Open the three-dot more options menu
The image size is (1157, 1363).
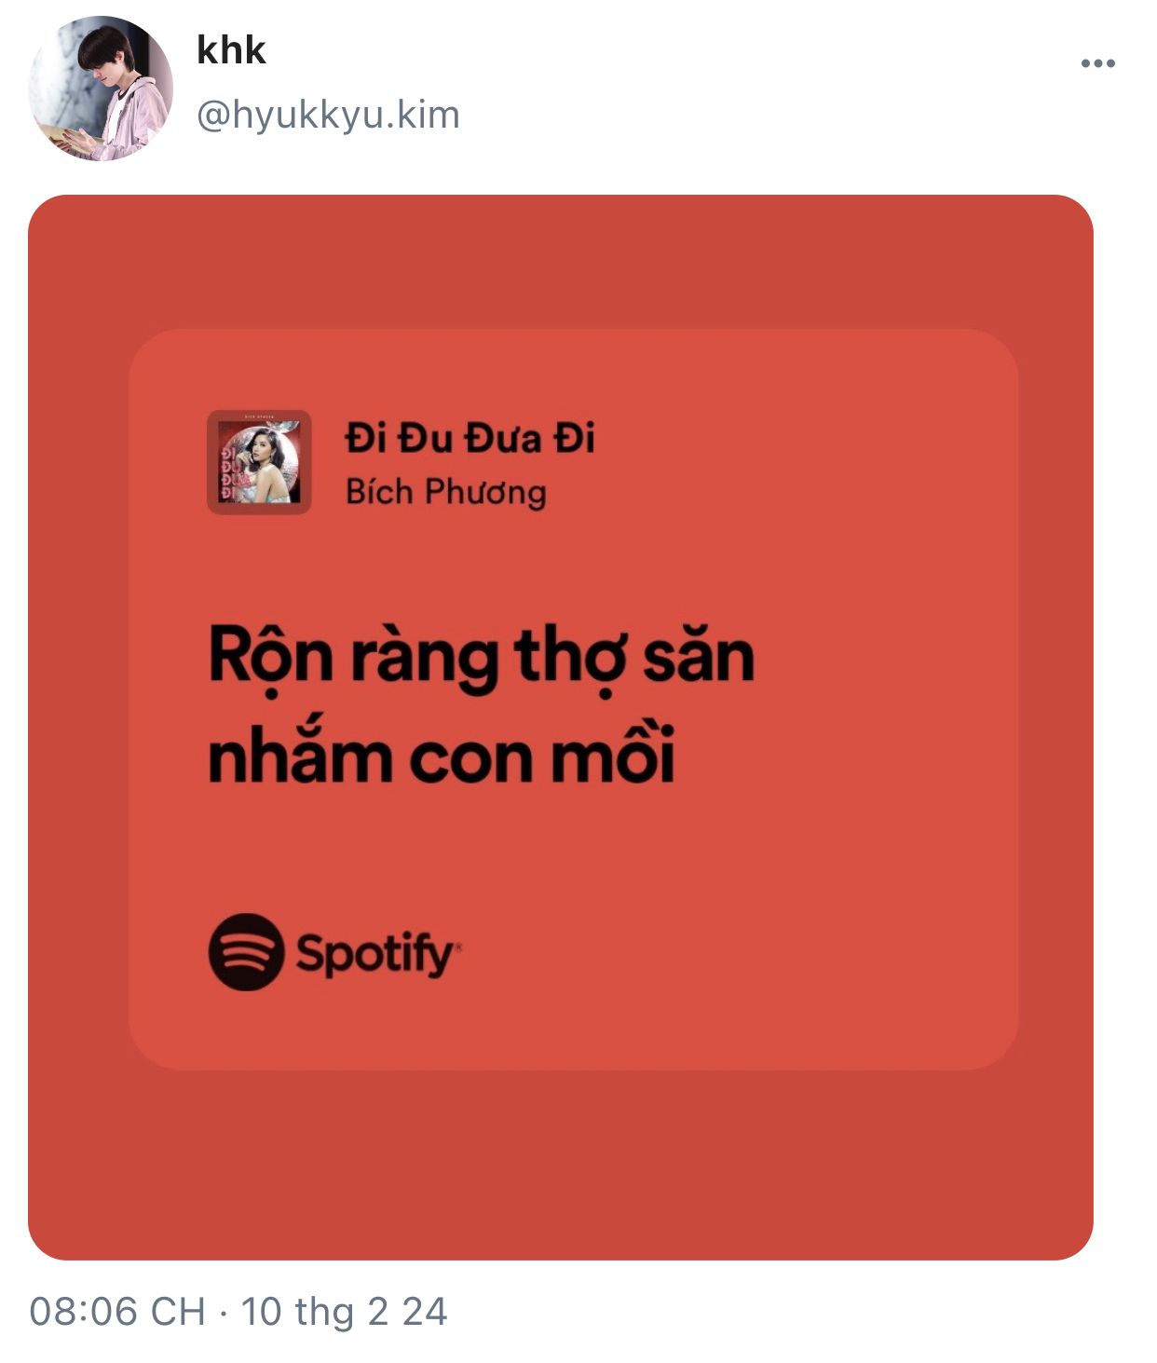pos(1097,63)
